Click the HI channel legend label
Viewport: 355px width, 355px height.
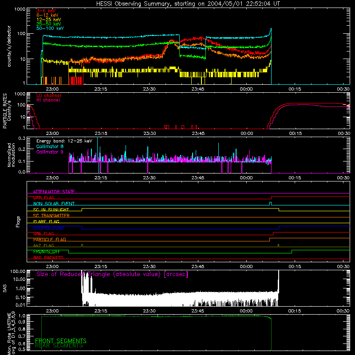[x=48, y=100]
